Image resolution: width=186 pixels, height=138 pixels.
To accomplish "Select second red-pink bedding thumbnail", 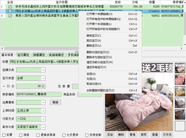I will coord(180,80).
